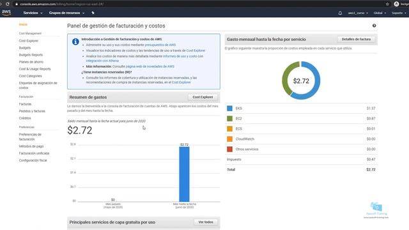This screenshot has height=230, width=409.
Task: Open Etiquetas de asignación de costos
Action: pos(38,85)
